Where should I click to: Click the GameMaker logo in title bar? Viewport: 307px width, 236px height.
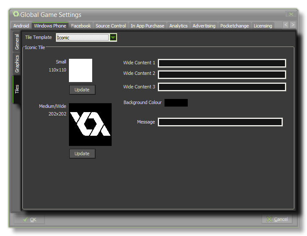coord(16,14)
